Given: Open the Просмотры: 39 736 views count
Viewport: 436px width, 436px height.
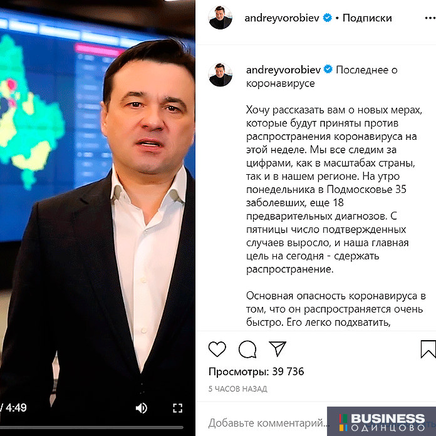Looking at the screenshot, I should click(x=256, y=371).
